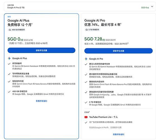Click the 已包含 section label

click(87, 112)
